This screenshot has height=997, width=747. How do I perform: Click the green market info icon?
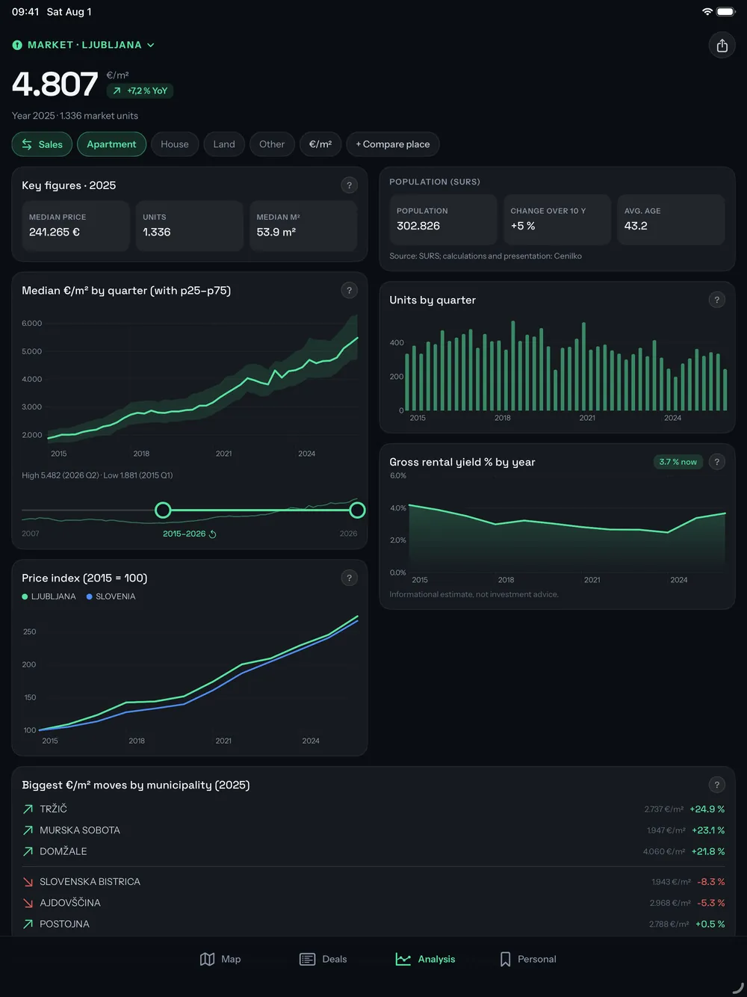click(x=17, y=45)
